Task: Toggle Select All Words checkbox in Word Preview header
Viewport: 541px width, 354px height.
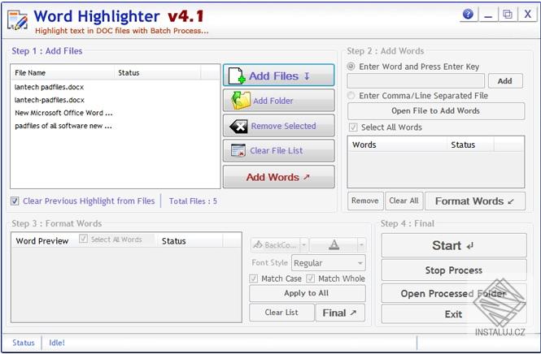Action: (83, 239)
